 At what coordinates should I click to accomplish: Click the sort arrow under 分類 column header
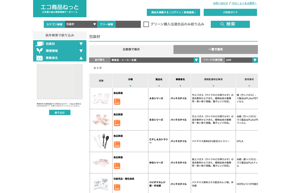click(x=130, y=86)
